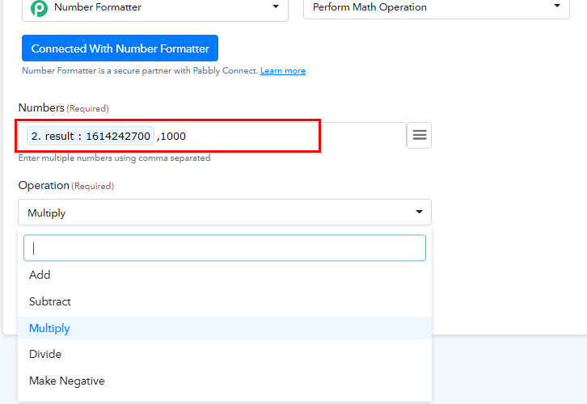
Task: Choose Multiply from the operation list
Action: coord(225,328)
